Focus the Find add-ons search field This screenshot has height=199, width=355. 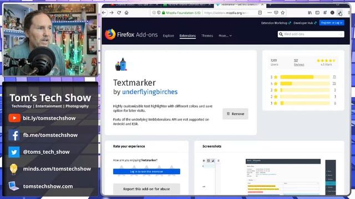[x=311, y=34]
